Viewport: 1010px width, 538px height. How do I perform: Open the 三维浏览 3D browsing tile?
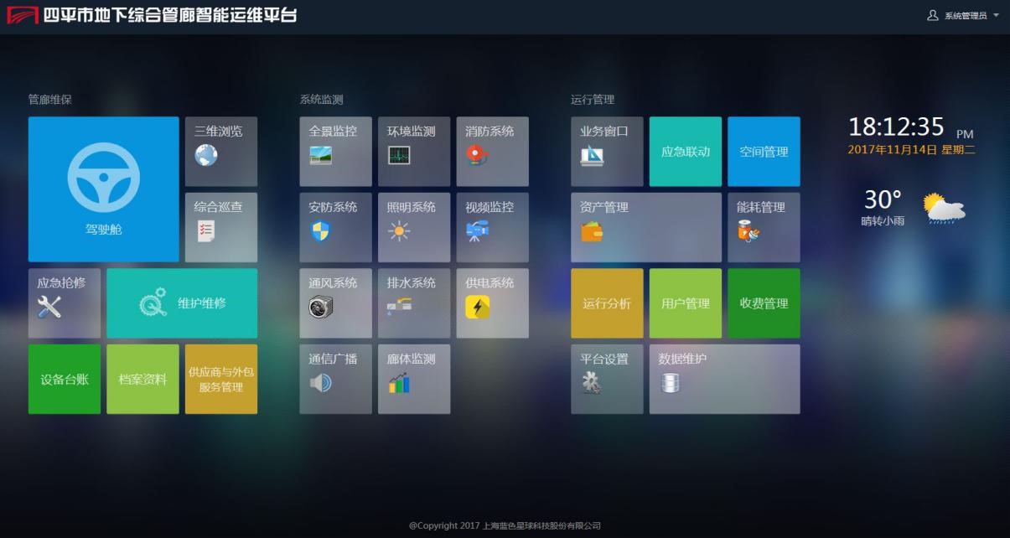click(x=220, y=151)
